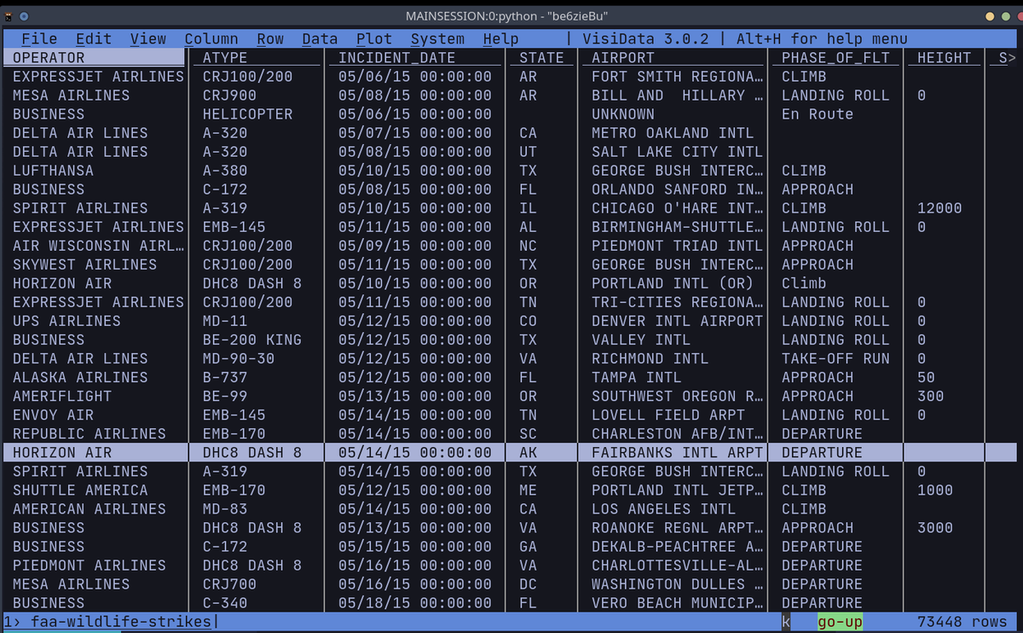Open the Data menu

point(320,38)
